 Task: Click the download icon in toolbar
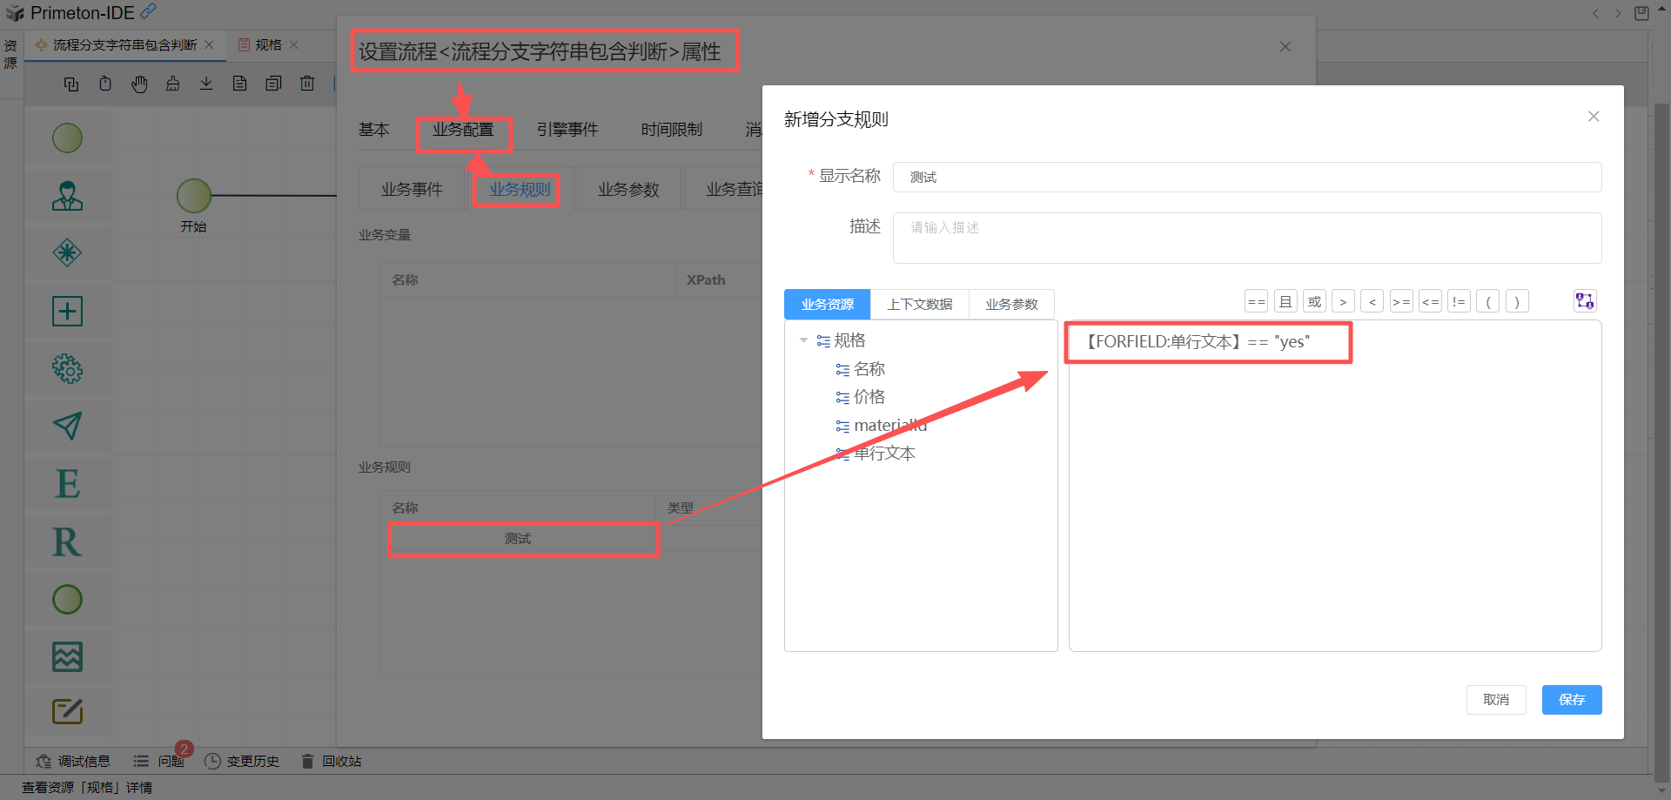tap(206, 84)
